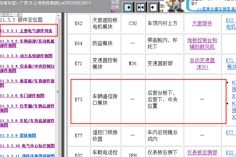Screen dimensions: 236x157
Task: Open 11.3.3.4 仪表板/中央控制台部件视图
Action: point(27,68)
